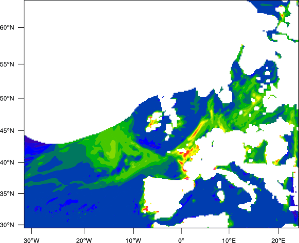Click the 10°W longitude label

pyautogui.click(x=133, y=240)
